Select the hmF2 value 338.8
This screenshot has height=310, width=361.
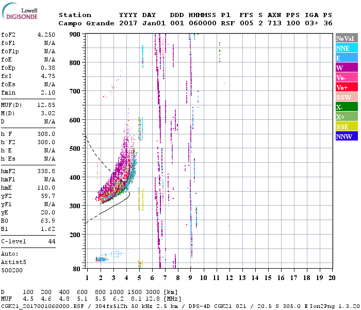tap(46, 171)
